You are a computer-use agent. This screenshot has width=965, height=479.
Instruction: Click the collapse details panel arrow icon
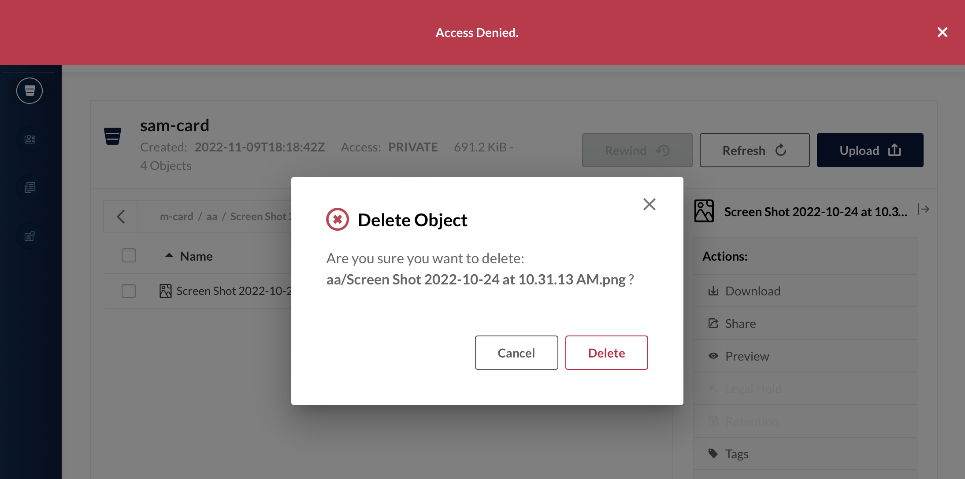pos(924,210)
